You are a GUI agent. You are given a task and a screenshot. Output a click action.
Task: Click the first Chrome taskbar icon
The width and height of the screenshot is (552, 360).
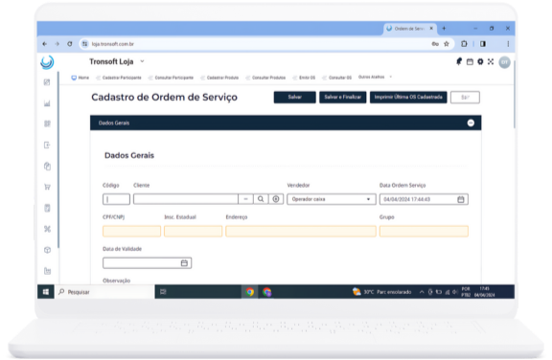coord(249,292)
